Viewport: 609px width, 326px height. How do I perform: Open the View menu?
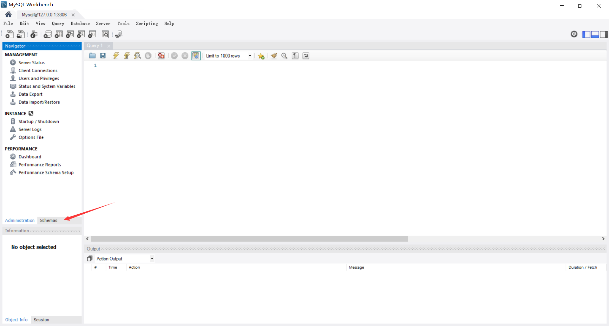coord(41,23)
